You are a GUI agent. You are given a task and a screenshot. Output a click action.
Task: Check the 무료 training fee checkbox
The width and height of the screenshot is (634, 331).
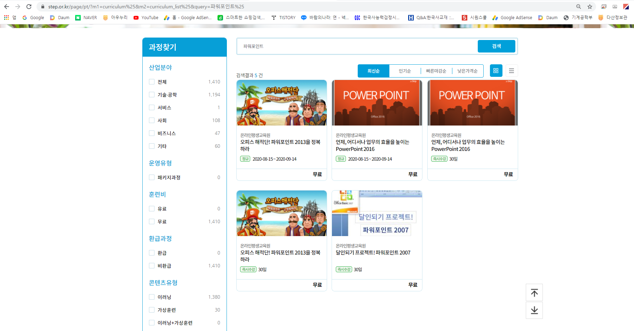tap(152, 221)
